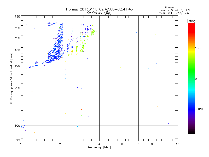Screen dimensions: 209x157
Task: Click the x-axis "4" tick label
Action: (99, 144)
